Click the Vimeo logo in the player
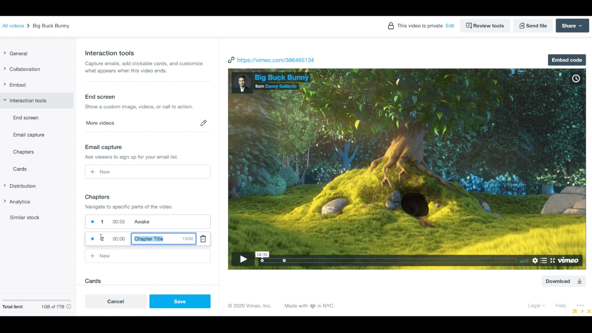 [x=568, y=260]
